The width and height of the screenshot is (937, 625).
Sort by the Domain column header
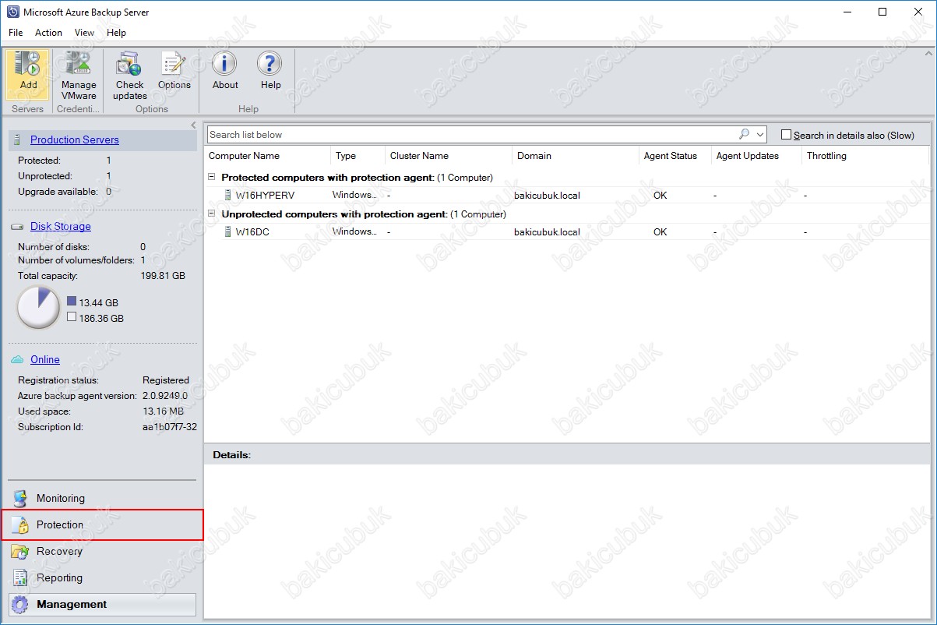576,156
